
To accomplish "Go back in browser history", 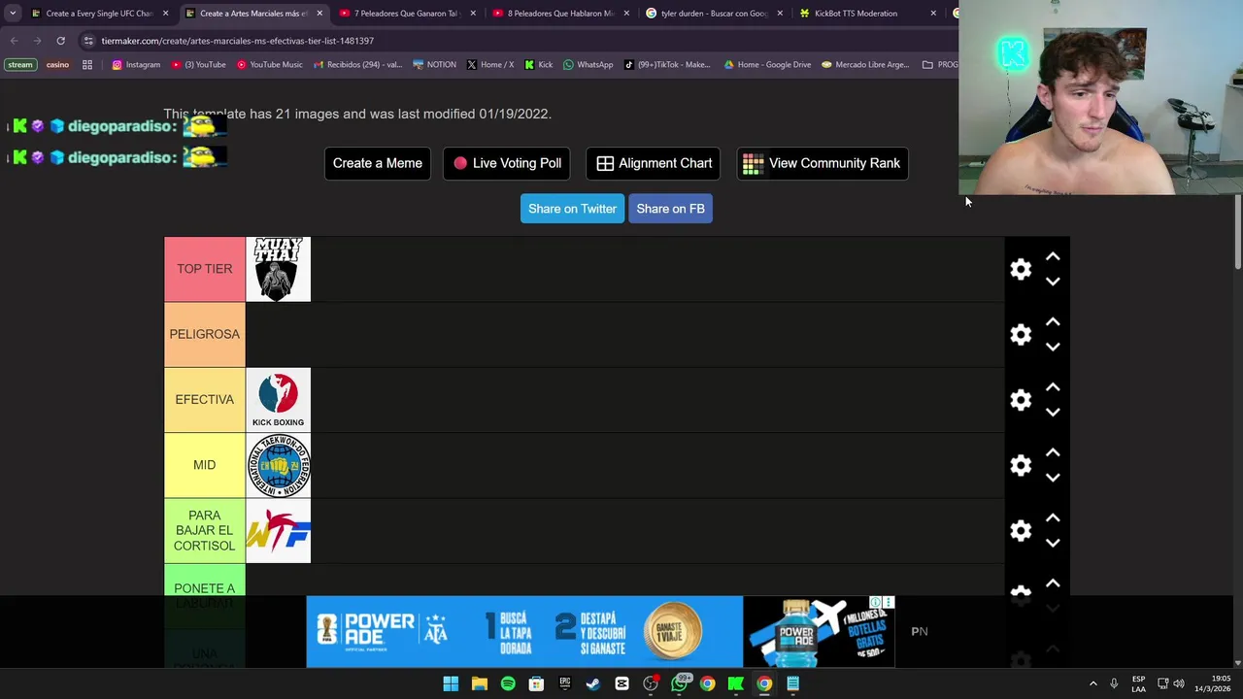I will pyautogui.click(x=14, y=41).
